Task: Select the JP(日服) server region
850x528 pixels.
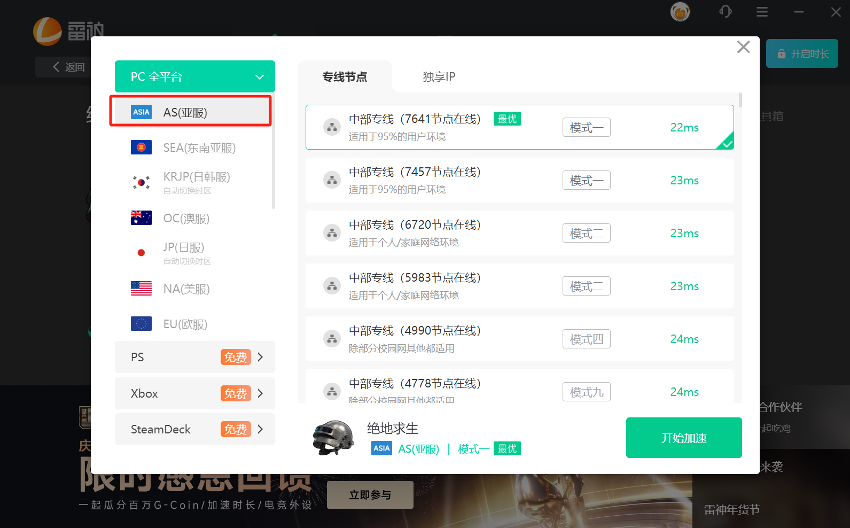Action: click(193, 253)
